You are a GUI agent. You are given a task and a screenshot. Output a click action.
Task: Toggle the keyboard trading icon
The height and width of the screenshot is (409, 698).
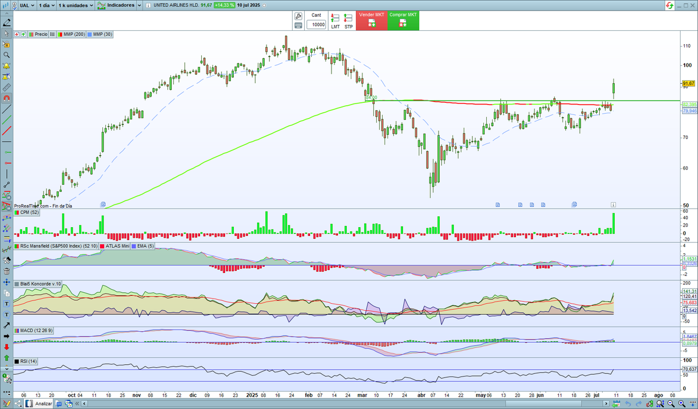tap(298, 26)
